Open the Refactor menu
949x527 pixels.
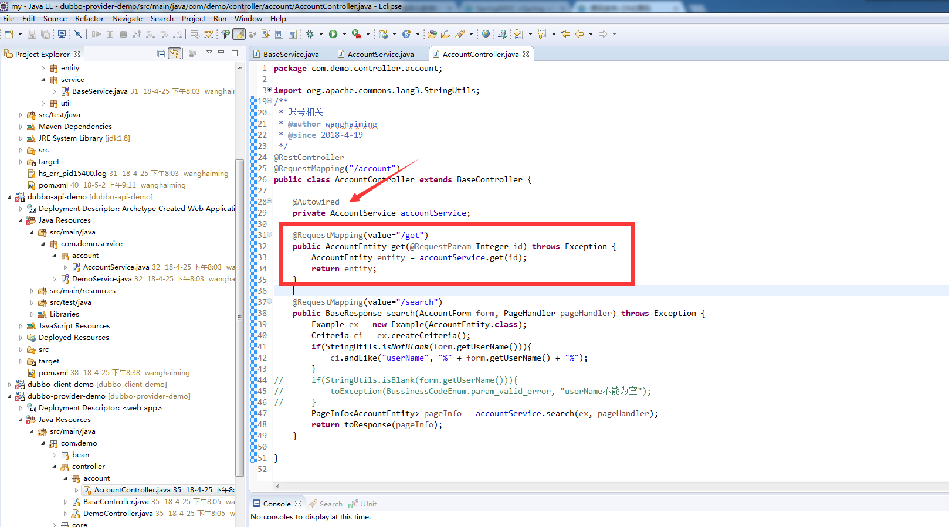(x=89, y=19)
